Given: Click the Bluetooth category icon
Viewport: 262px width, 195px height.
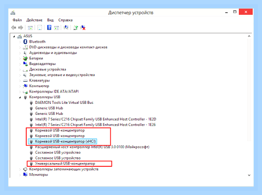Looking at the screenshot, I should click(x=25, y=41).
